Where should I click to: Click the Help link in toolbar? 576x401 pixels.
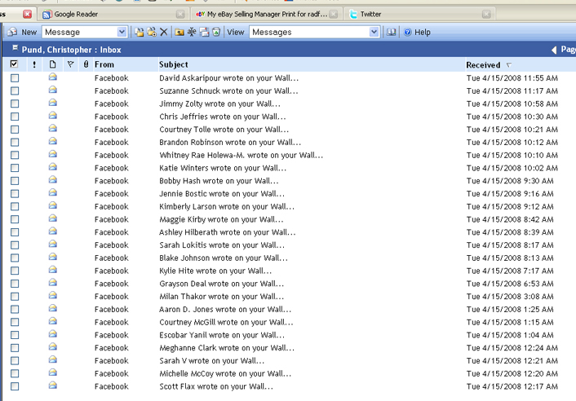[x=423, y=33]
